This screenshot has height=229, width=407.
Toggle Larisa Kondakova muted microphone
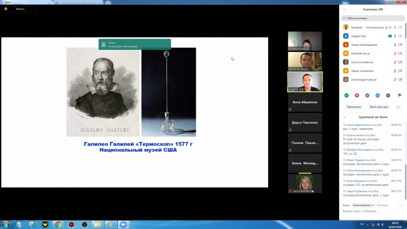(x=395, y=62)
